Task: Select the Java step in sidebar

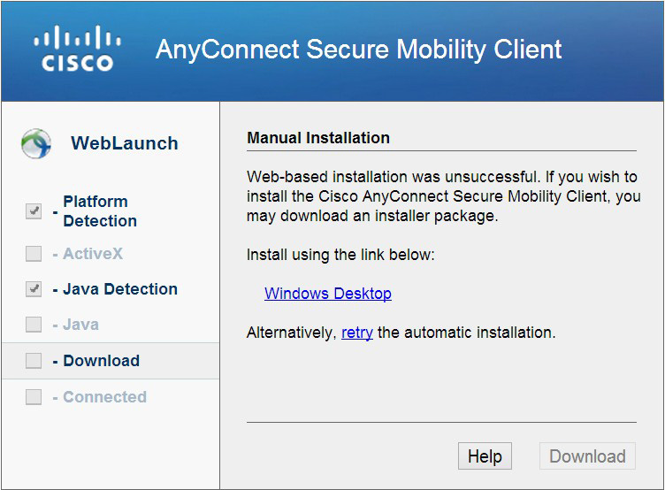Action: pyautogui.click(x=80, y=325)
